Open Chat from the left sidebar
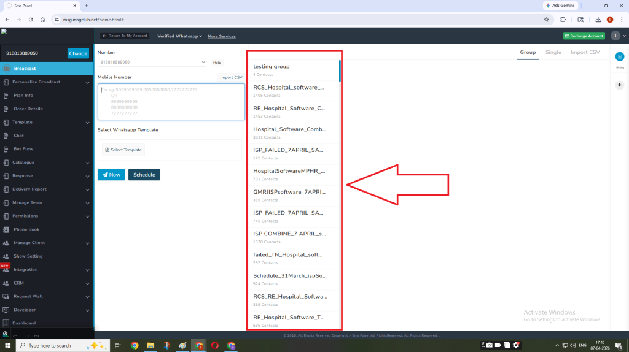The height and width of the screenshot is (352, 629). [x=18, y=136]
